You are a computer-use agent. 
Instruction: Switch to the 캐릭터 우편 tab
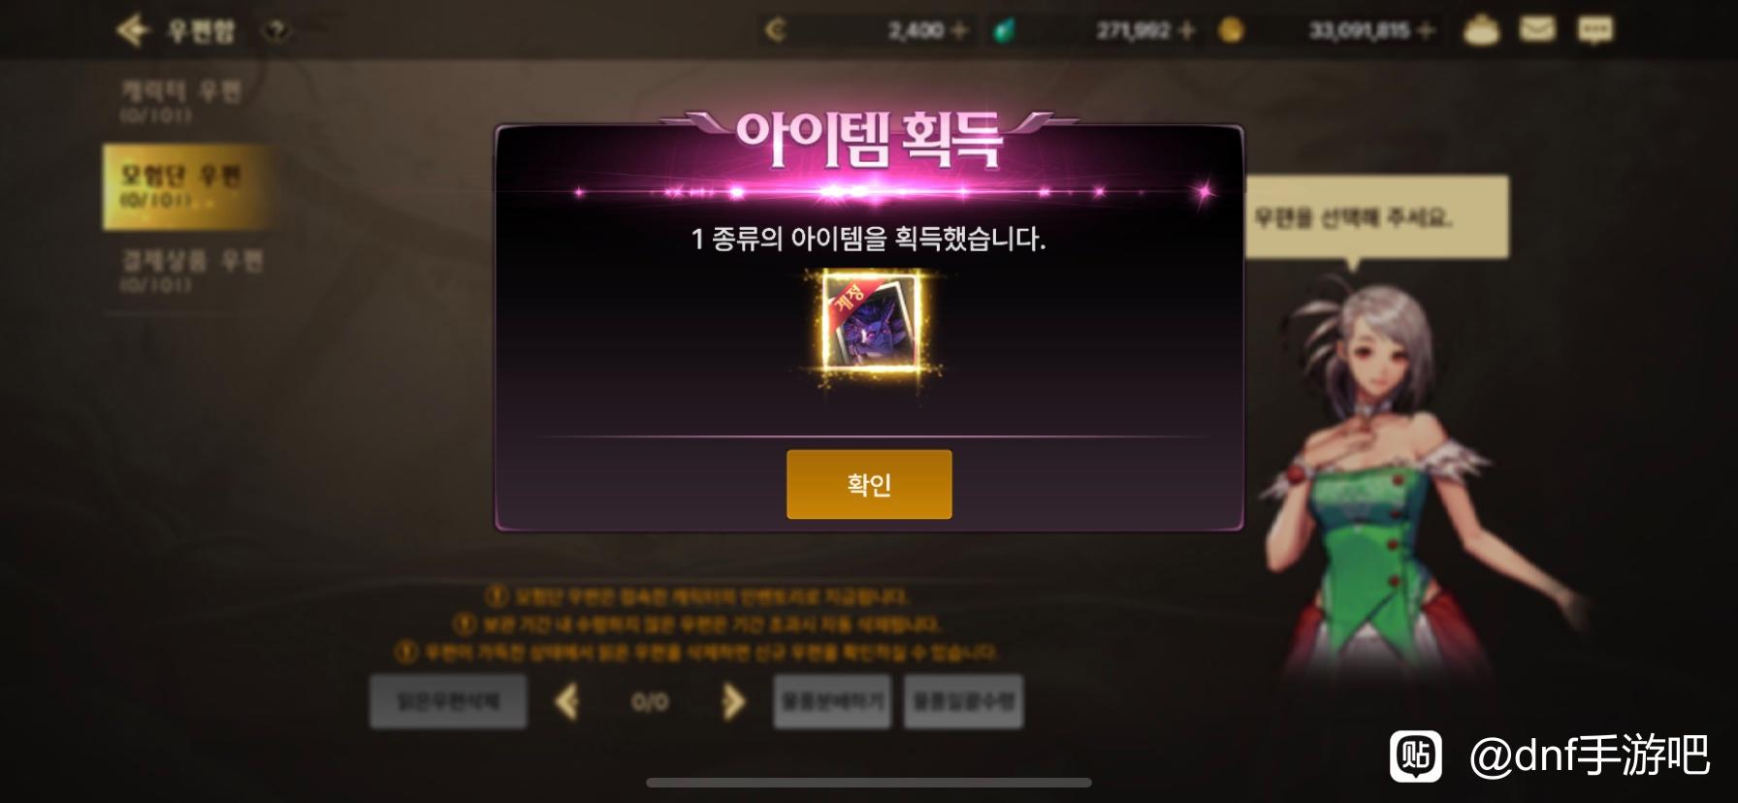point(182,101)
